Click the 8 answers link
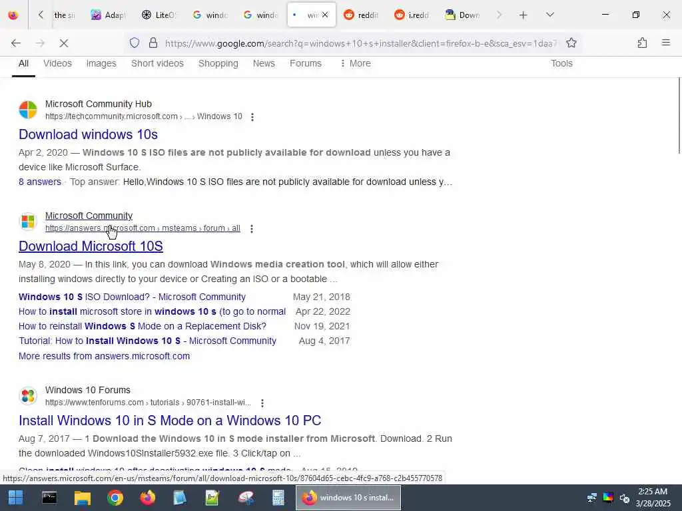Viewport: 682px width, 511px height. [40, 182]
